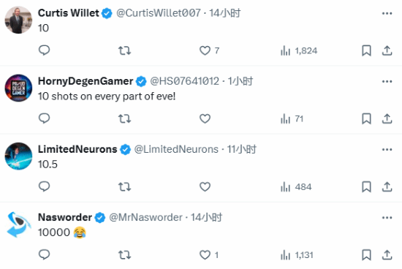Open the 1,131 views analytics on Nasworder's tweet
Image resolution: width=402 pixels, height=269 pixels.
coord(297,255)
